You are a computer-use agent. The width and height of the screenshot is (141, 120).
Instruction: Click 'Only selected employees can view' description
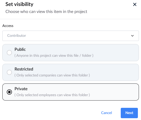(x=52, y=95)
